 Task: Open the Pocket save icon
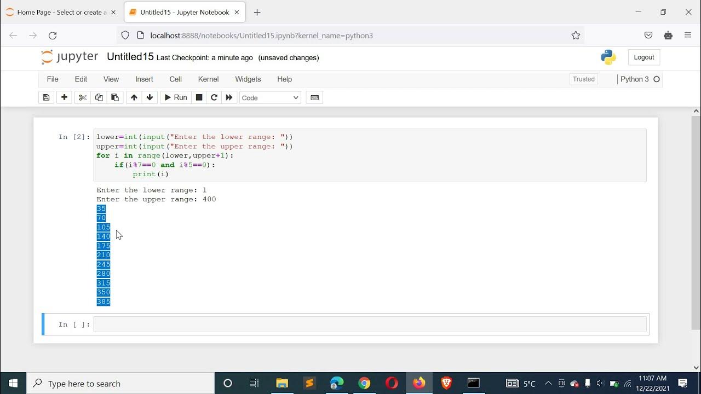[648, 36]
